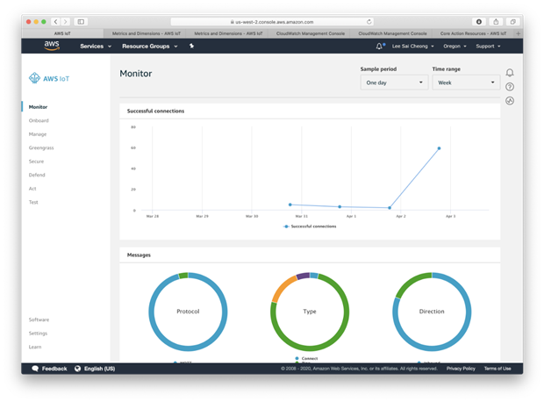This screenshot has width=544, height=402.
Task: Click the activity pulse icon below help
Action: pos(509,101)
